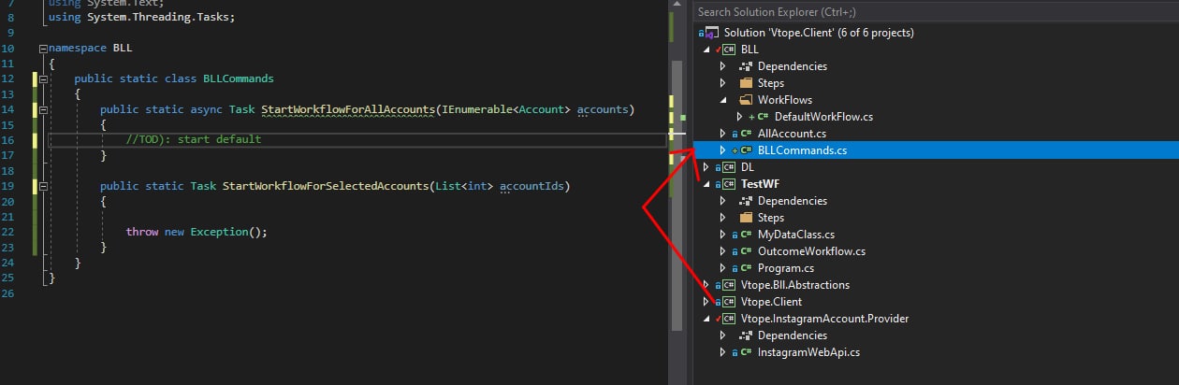Click 'throw new Exception();' statement

point(196,232)
